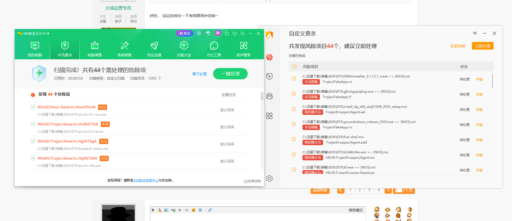Image resolution: width=512 pixels, height=221 pixels.
Task: Click the 360 lightning shield scan icon
Action: pyautogui.click(x=39, y=73)
